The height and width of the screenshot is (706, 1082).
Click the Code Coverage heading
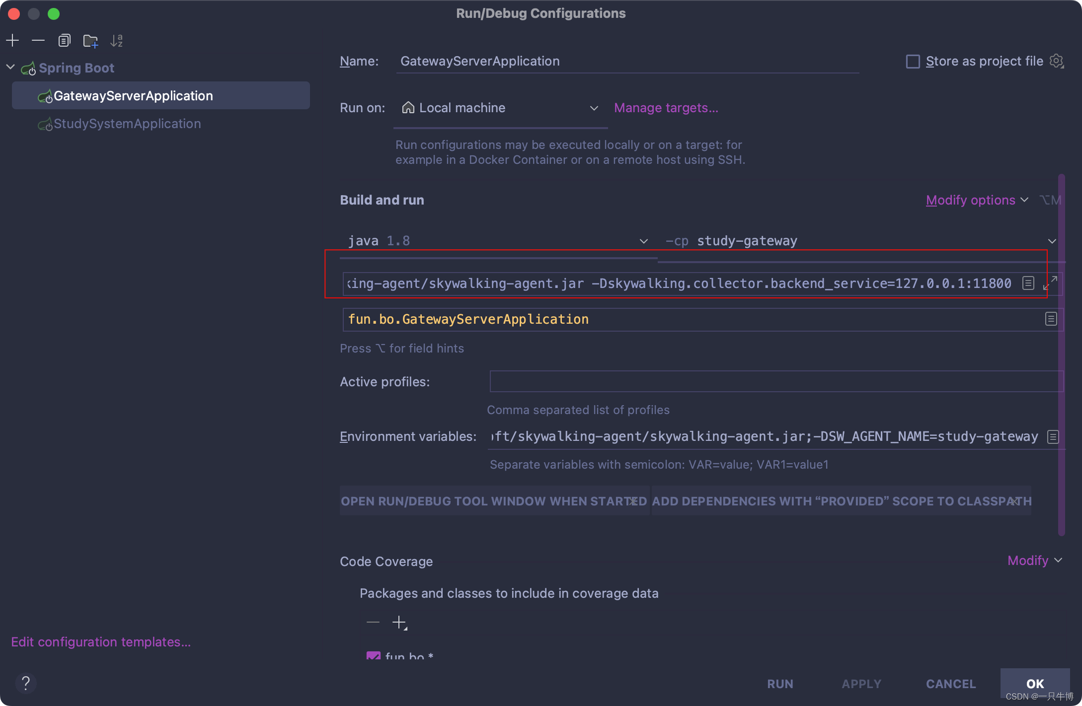click(386, 561)
